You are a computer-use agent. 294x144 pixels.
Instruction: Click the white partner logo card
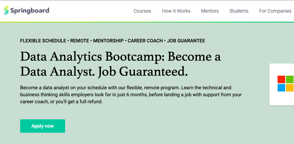pos(282,84)
